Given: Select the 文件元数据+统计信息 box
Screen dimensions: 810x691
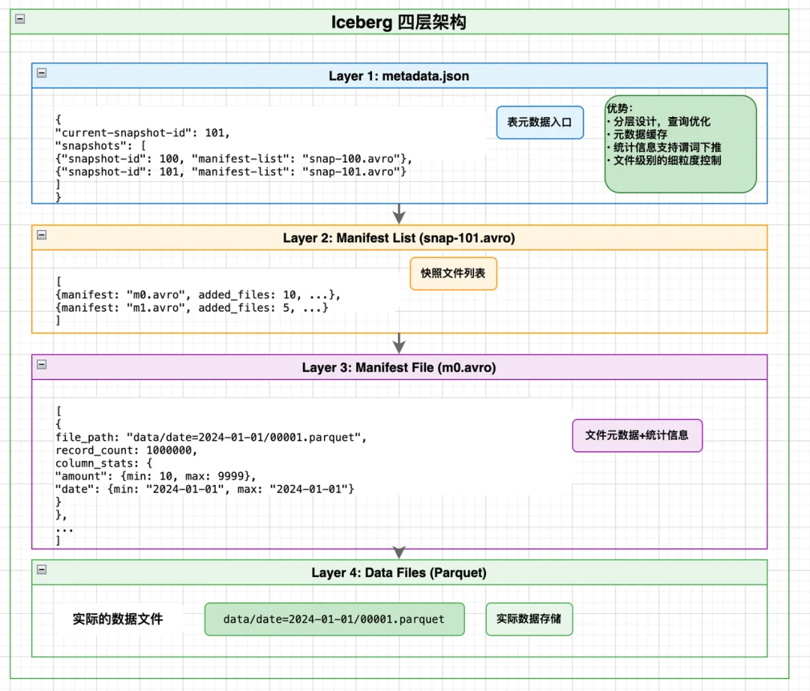Looking at the screenshot, I should 637,435.
